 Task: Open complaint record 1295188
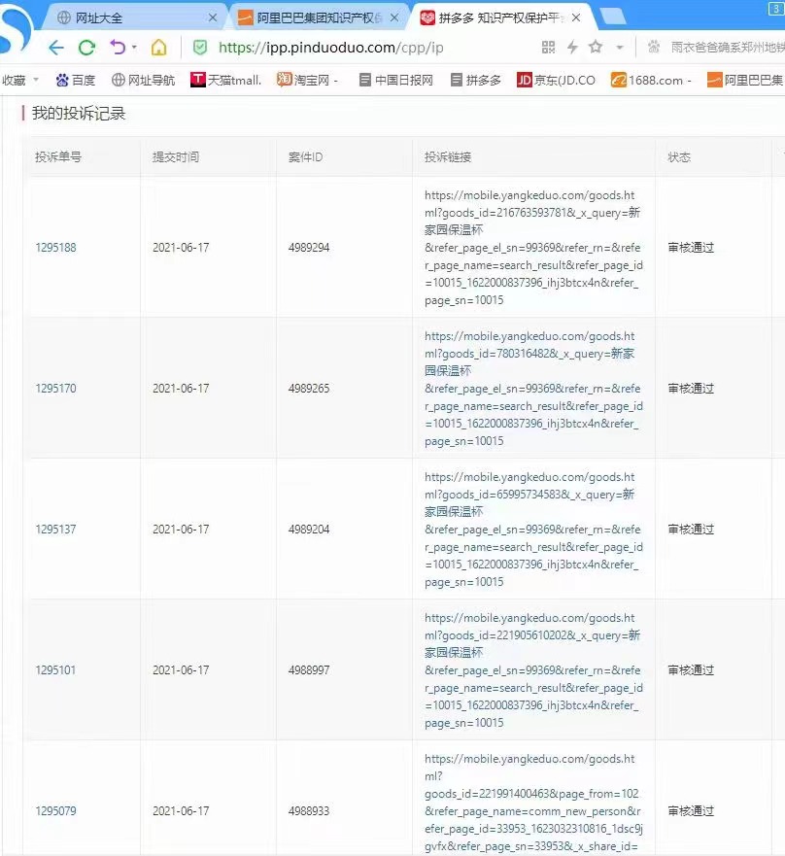coord(55,247)
